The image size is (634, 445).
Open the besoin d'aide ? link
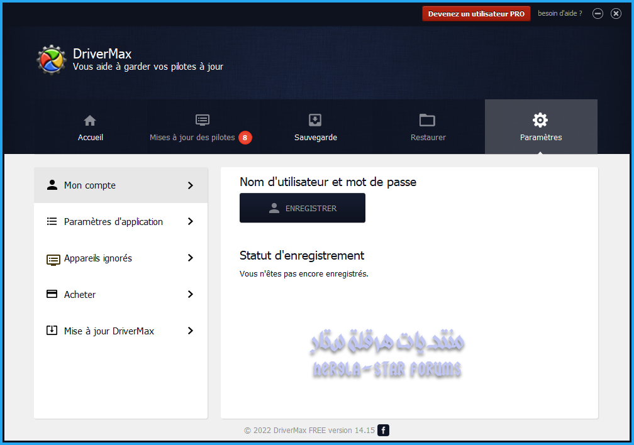560,13
